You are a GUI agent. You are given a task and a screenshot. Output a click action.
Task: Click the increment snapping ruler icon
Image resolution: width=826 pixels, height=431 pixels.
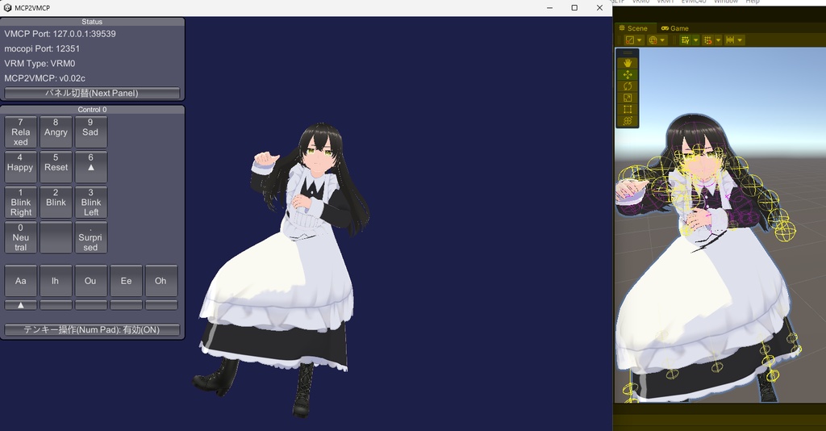(729, 40)
